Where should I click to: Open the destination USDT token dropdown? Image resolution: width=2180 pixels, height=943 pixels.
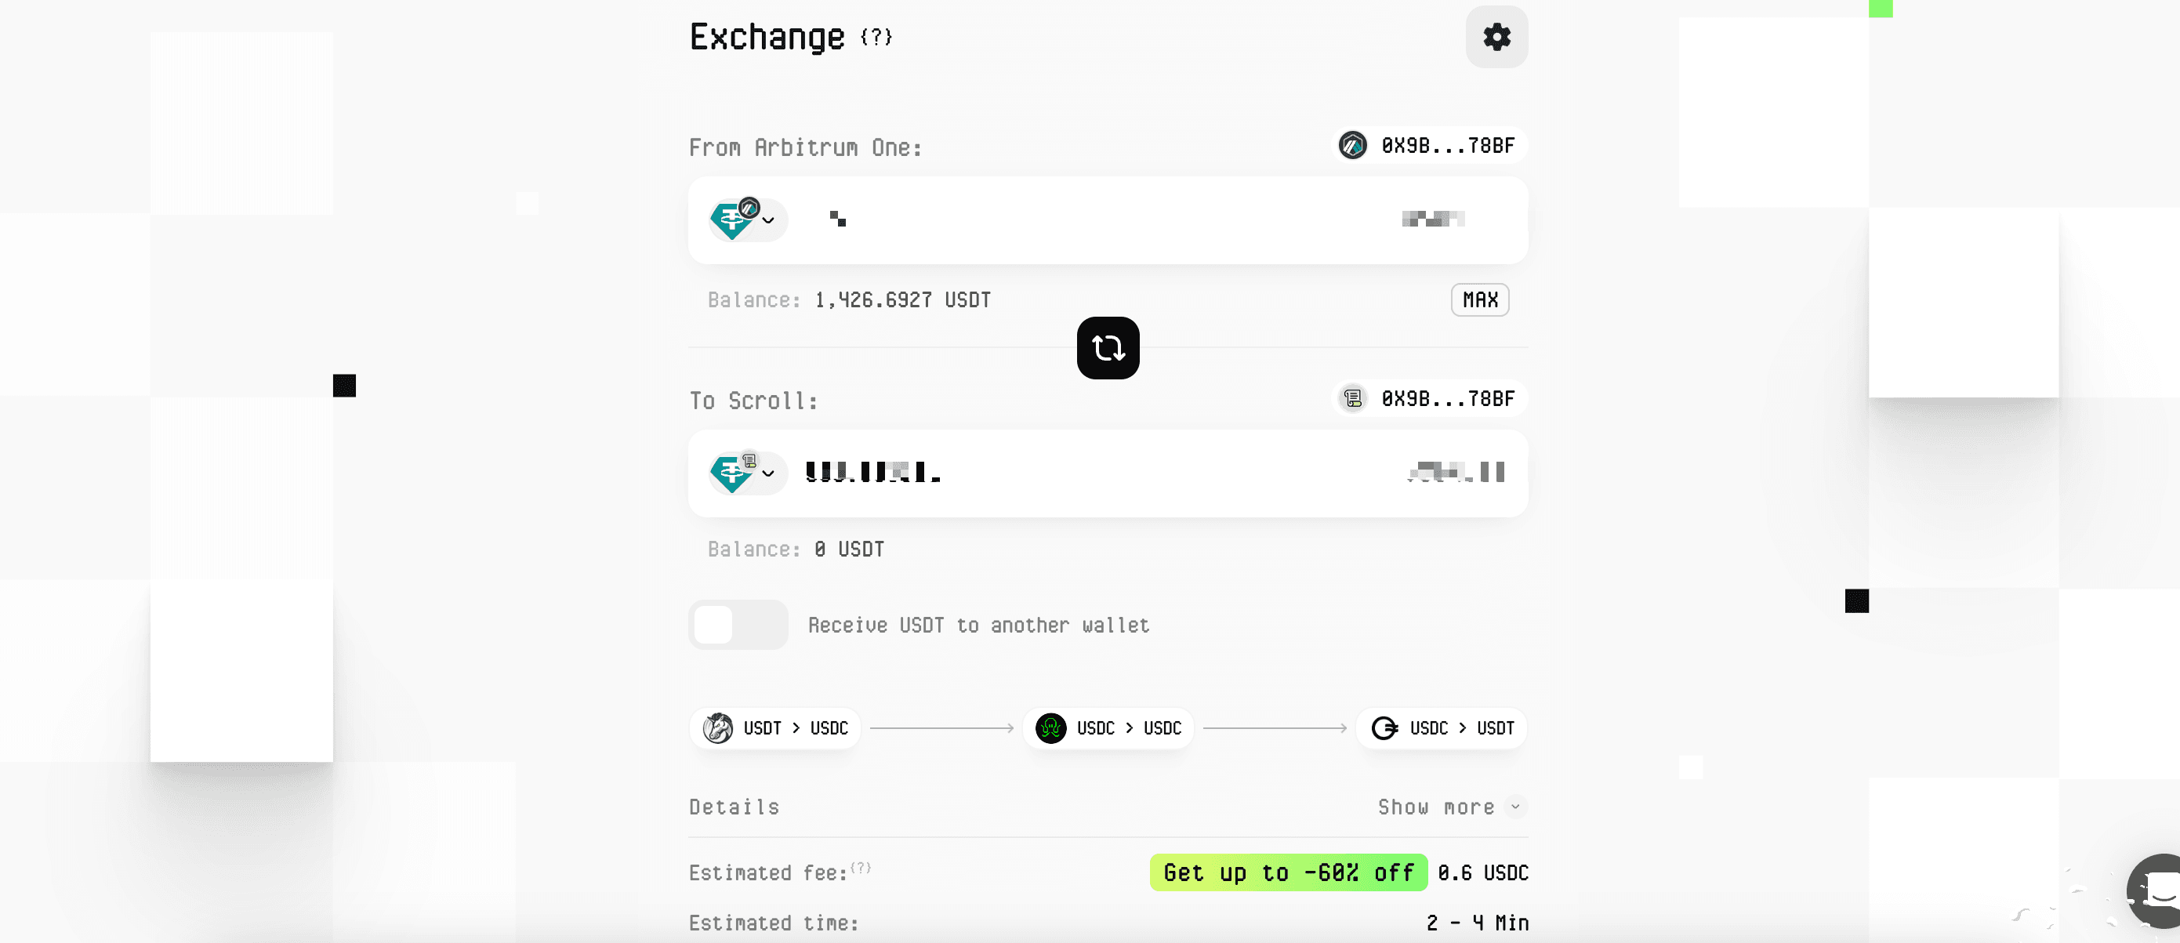[746, 473]
